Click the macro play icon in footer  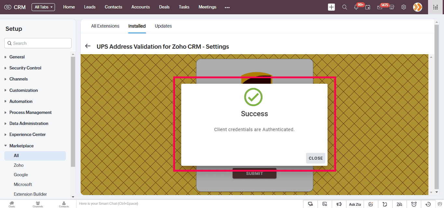click(325, 204)
